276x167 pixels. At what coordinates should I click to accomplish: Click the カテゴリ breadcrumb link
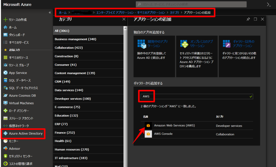(x=174, y=12)
